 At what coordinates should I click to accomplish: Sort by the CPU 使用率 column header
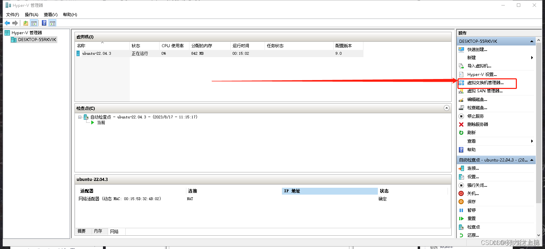pyautogui.click(x=174, y=46)
